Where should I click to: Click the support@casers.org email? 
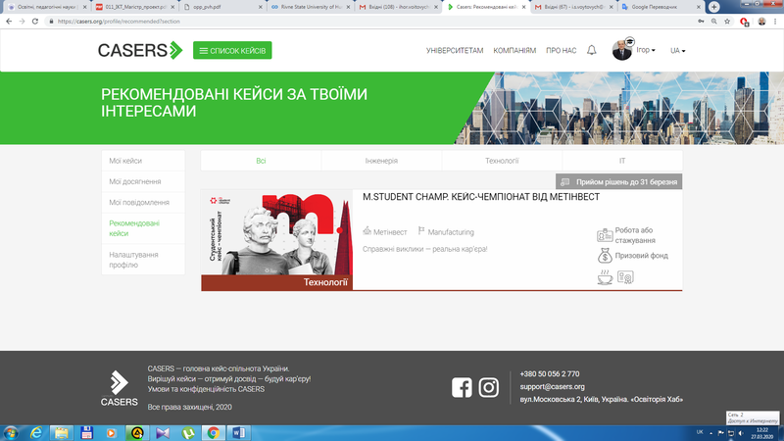pyautogui.click(x=552, y=386)
